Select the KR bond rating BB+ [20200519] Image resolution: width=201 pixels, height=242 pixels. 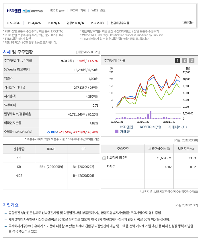click(51, 167)
